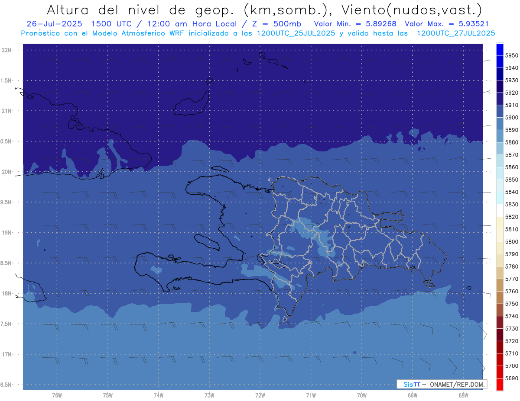Screen dimensions: 520x401
Task: Choose the brightest blue swatch atop the colorbar
Action: pos(500,49)
